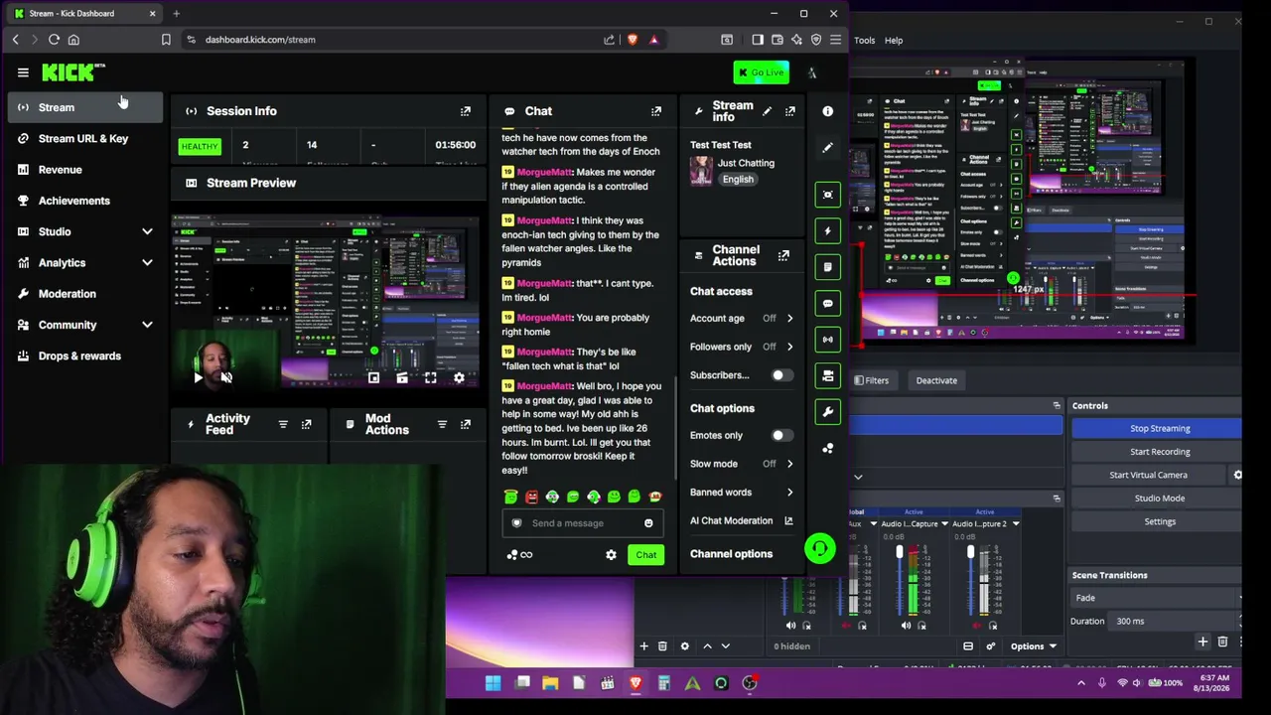The image size is (1271, 715).
Task: Click the Brave Shields icon in address bar
Action: coord(633,40)
